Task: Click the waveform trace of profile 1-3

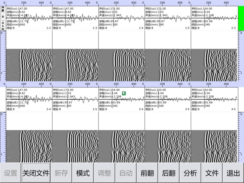Action: coord(75,18)
